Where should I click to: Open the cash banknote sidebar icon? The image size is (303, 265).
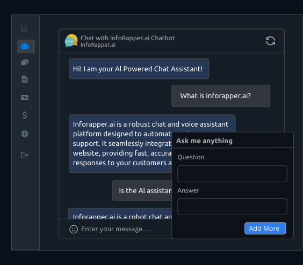(25, 97)
